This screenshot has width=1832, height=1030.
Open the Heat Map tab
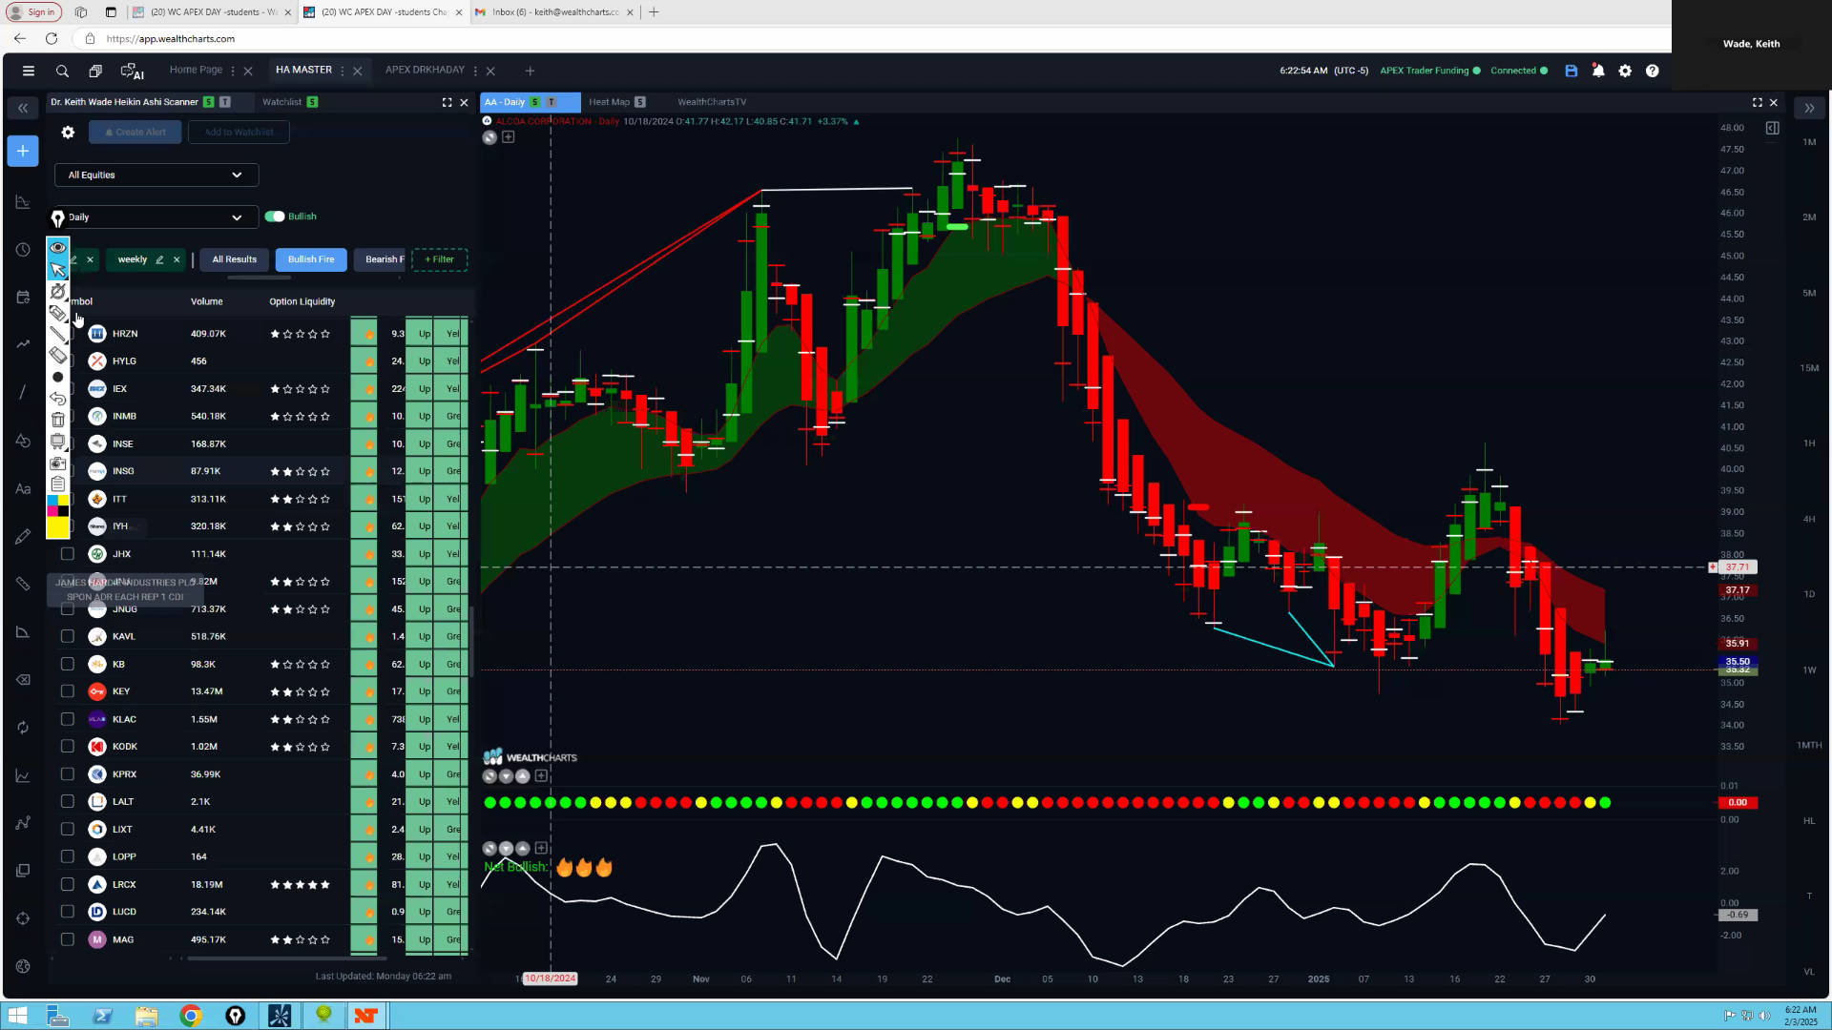pos(609,102)
